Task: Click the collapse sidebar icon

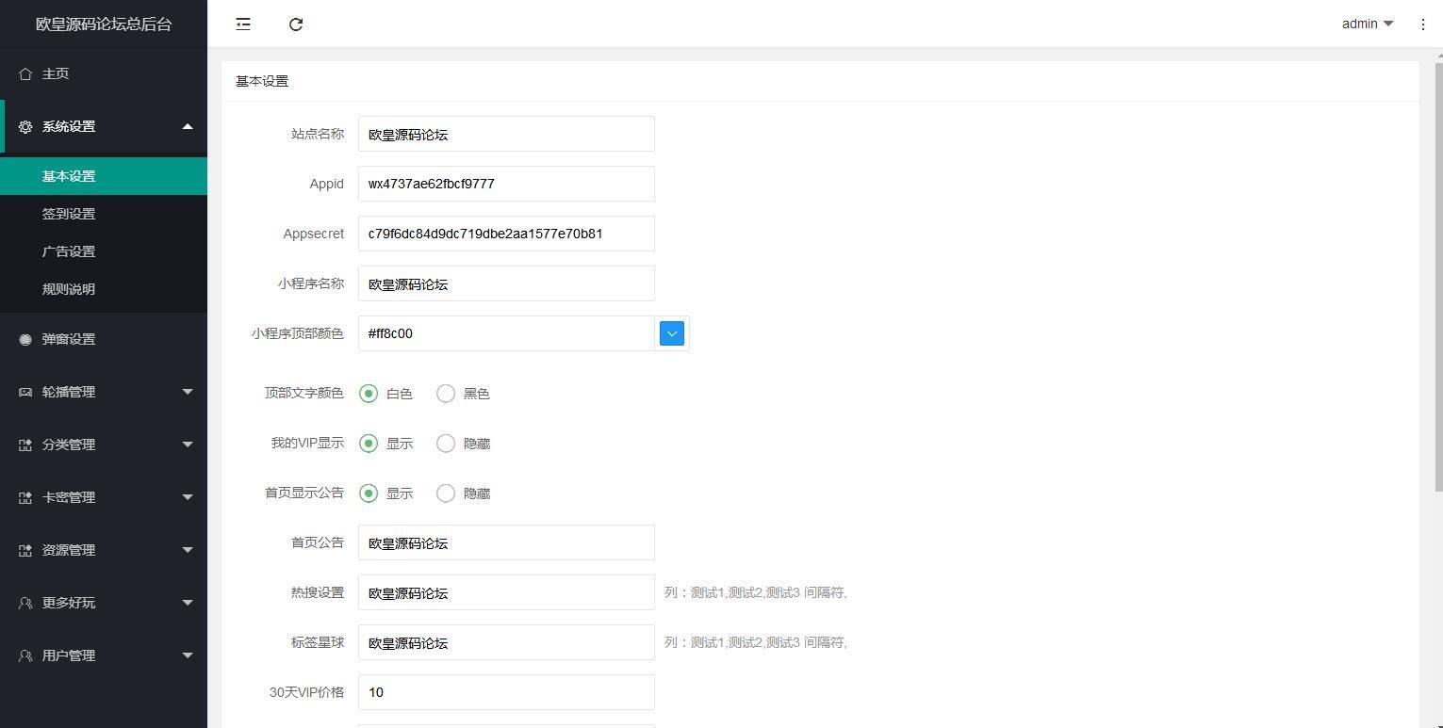Action: 242,24
